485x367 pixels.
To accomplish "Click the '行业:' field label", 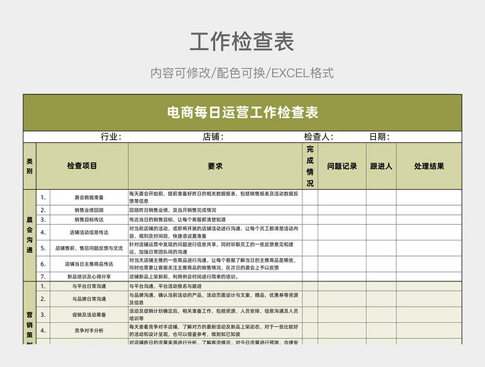I will click(x=111, y=136).
